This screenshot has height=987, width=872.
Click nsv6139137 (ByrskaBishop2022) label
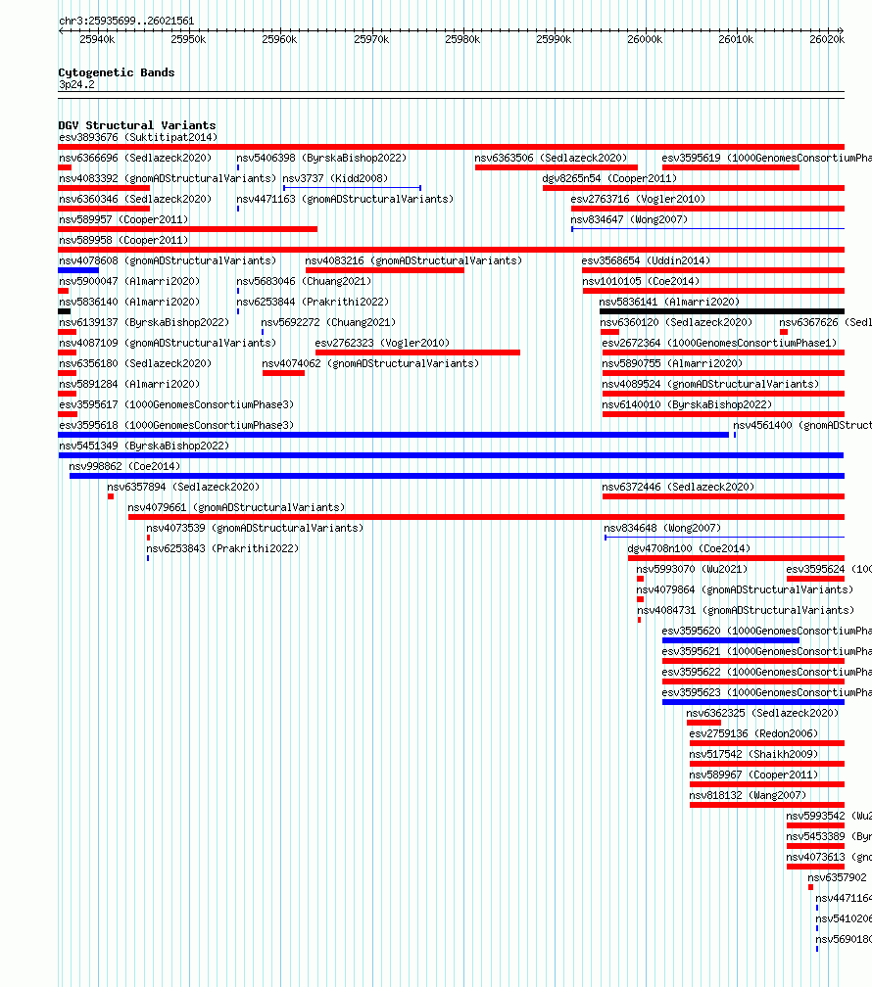[144, 322]
